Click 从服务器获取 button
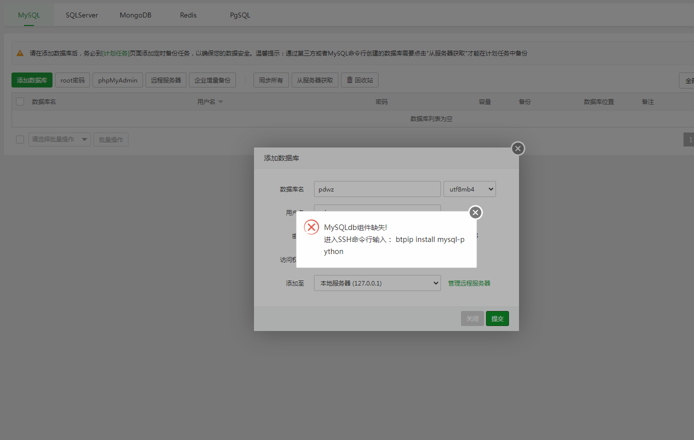The height and width of the screenshot is (440, 694). (315, 80)
